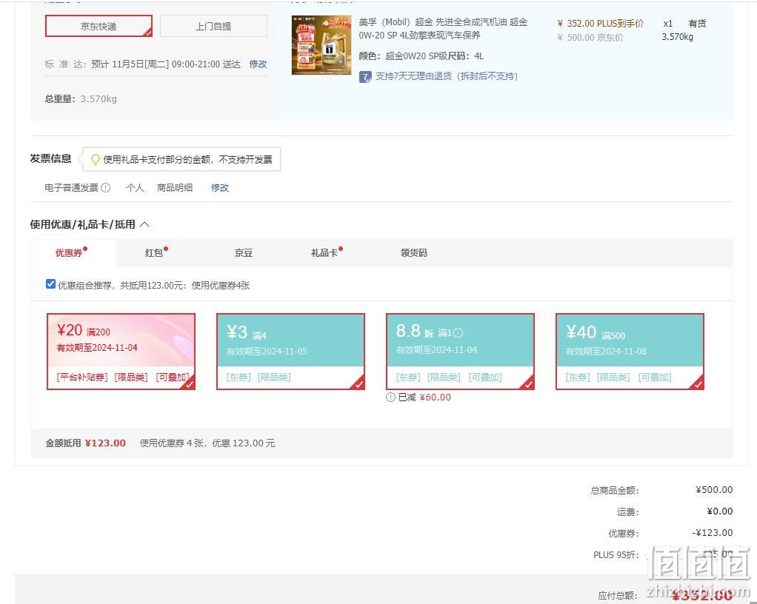Viewport: 757px width, 604px height.
Task: Deselect the ¥40 满500 coupon
Action: 630,351
